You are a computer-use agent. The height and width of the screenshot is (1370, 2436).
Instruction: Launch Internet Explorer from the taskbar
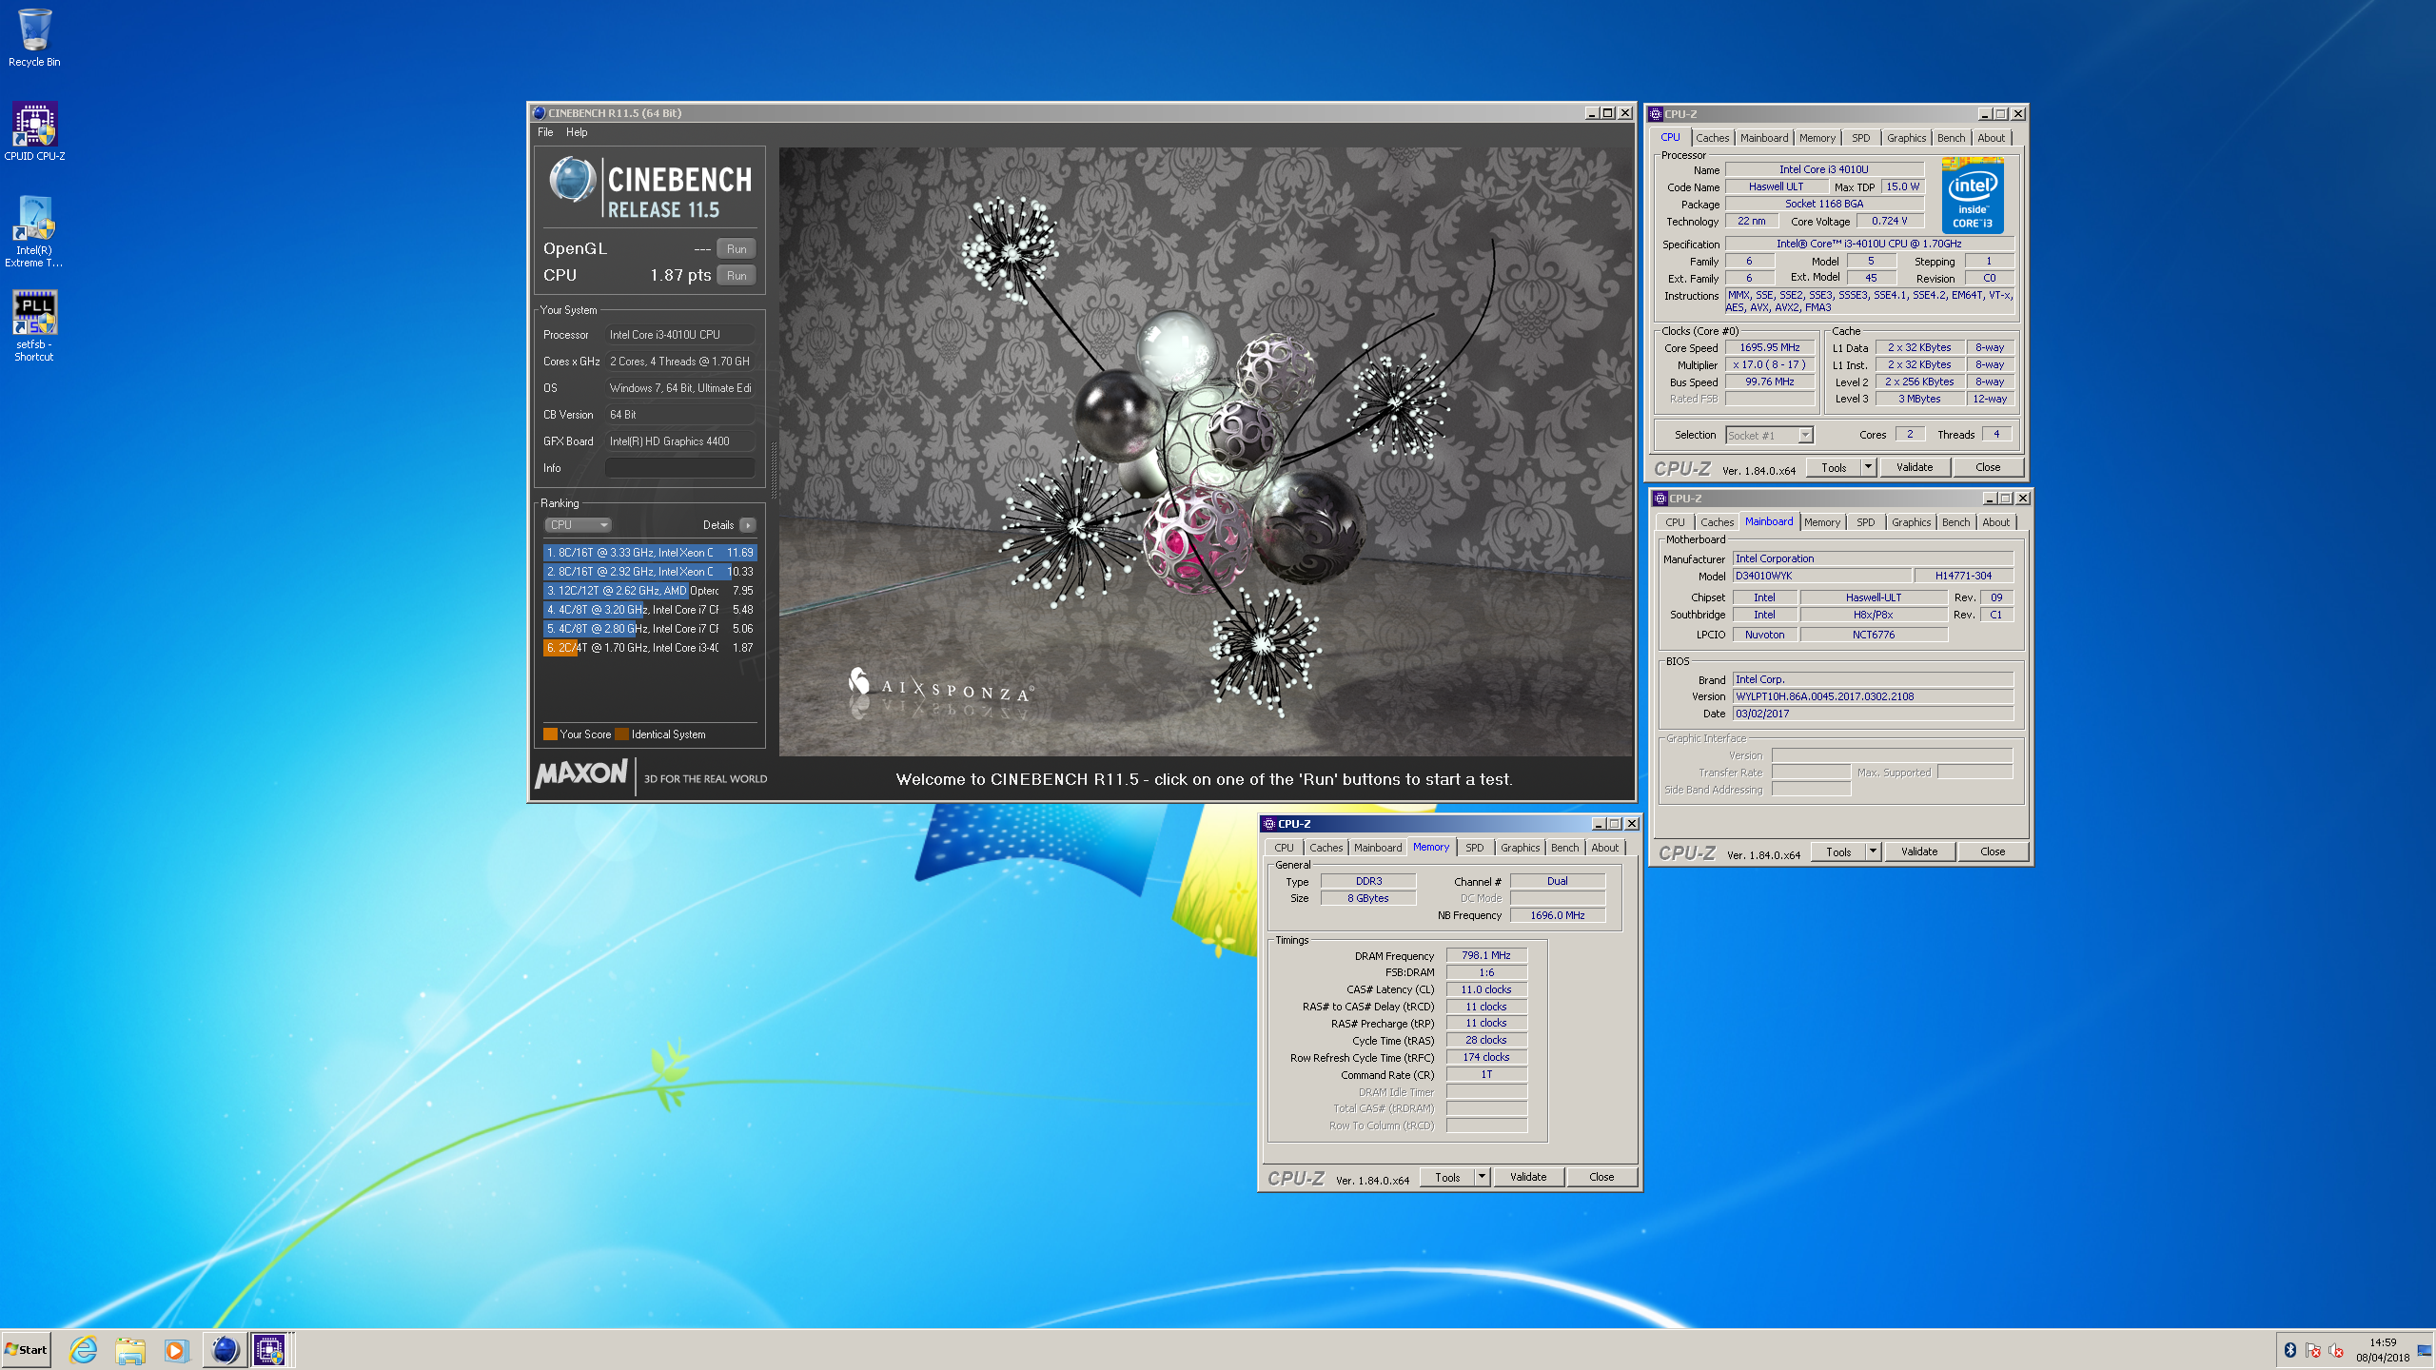point(84,1349)
